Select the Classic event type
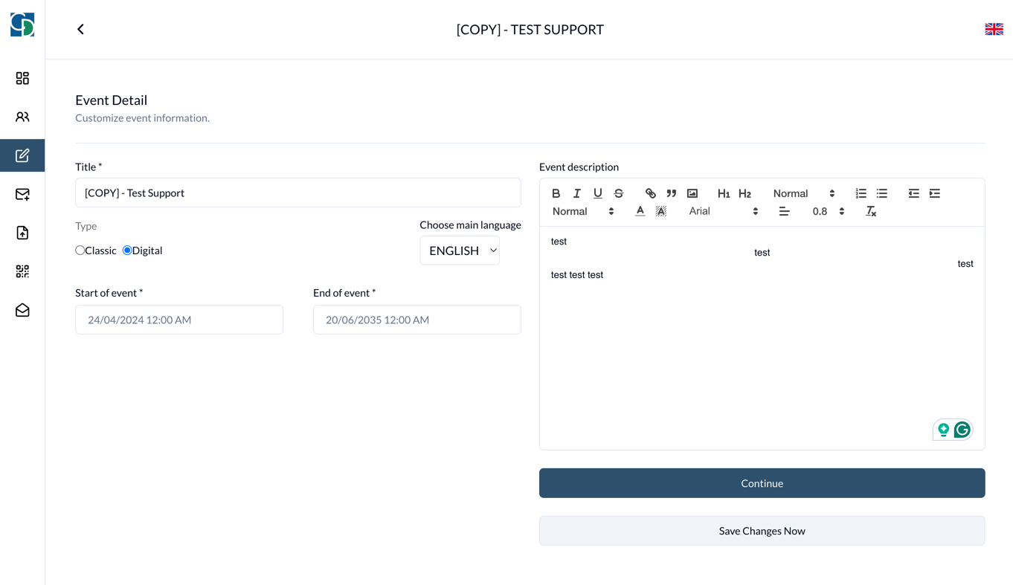Image resolution: width=1013 pixels, height=585 pixels. click(x=80, y=251)
